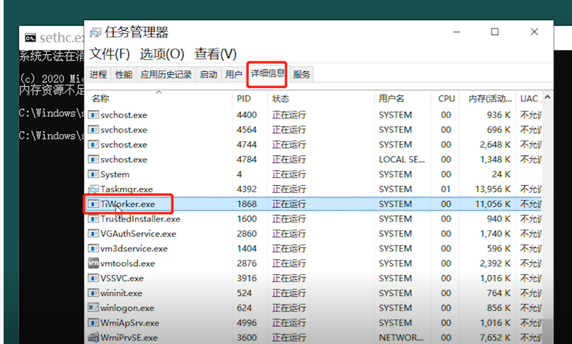Click the WmiPrvSE.exe process icon
Image resolution: width=572 pixels, height=344 pixels.
(93, 337)
